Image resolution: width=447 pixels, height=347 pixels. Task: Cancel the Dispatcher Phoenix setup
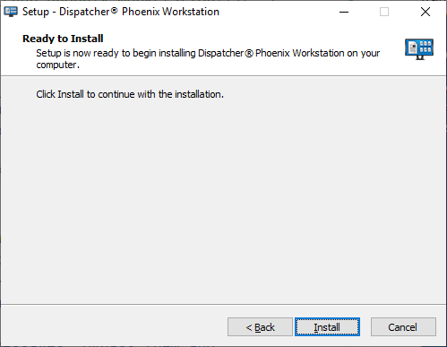point(403,327)
